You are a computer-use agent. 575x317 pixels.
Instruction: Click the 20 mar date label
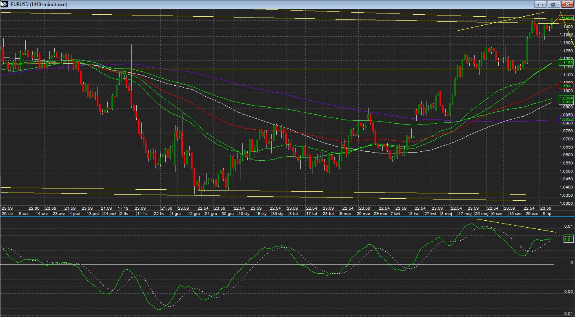point(363,213)
